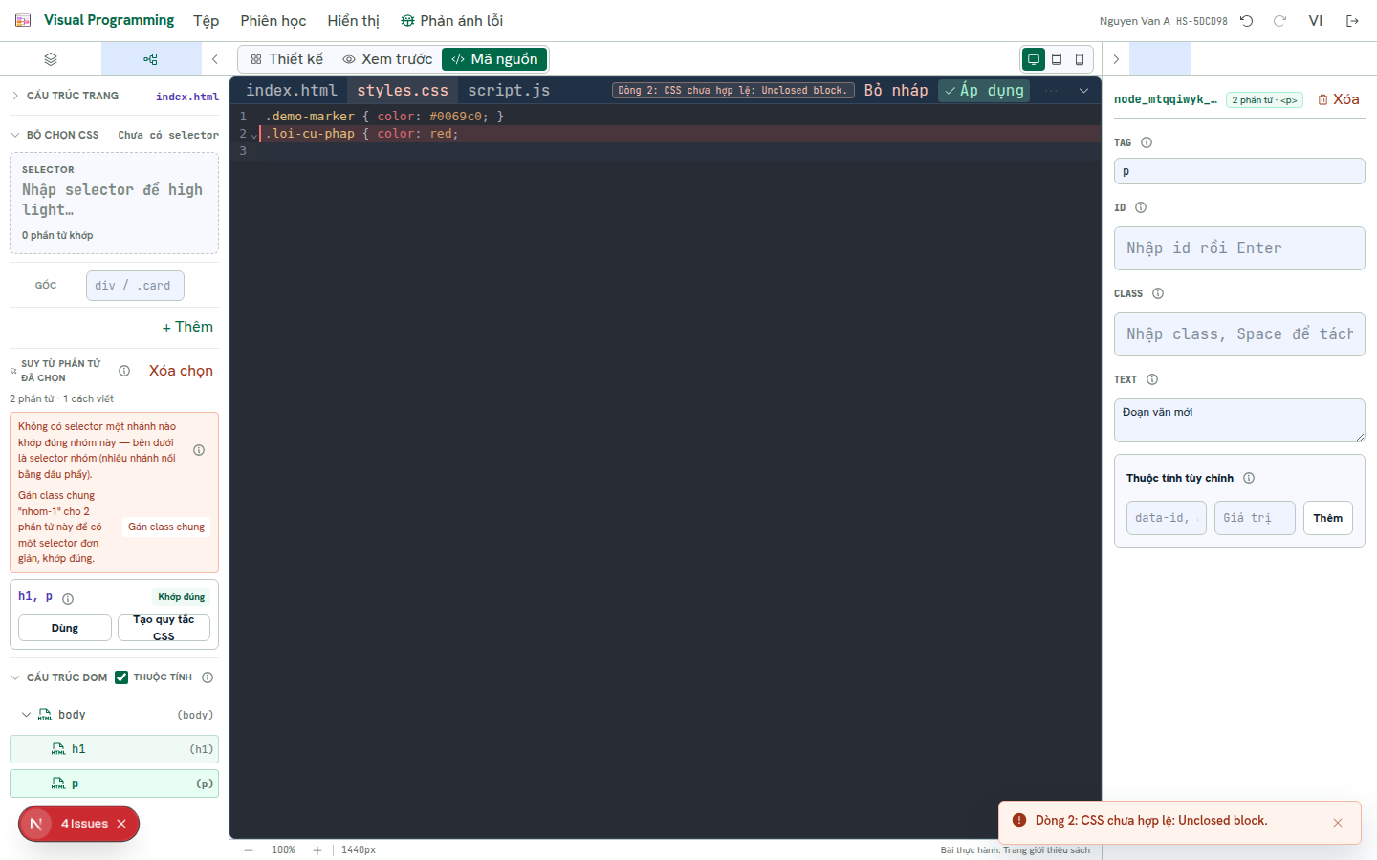Collapse the CẤU TRÚC DOM section
This screenshot has height=860, width=1377.
(15, 677)
